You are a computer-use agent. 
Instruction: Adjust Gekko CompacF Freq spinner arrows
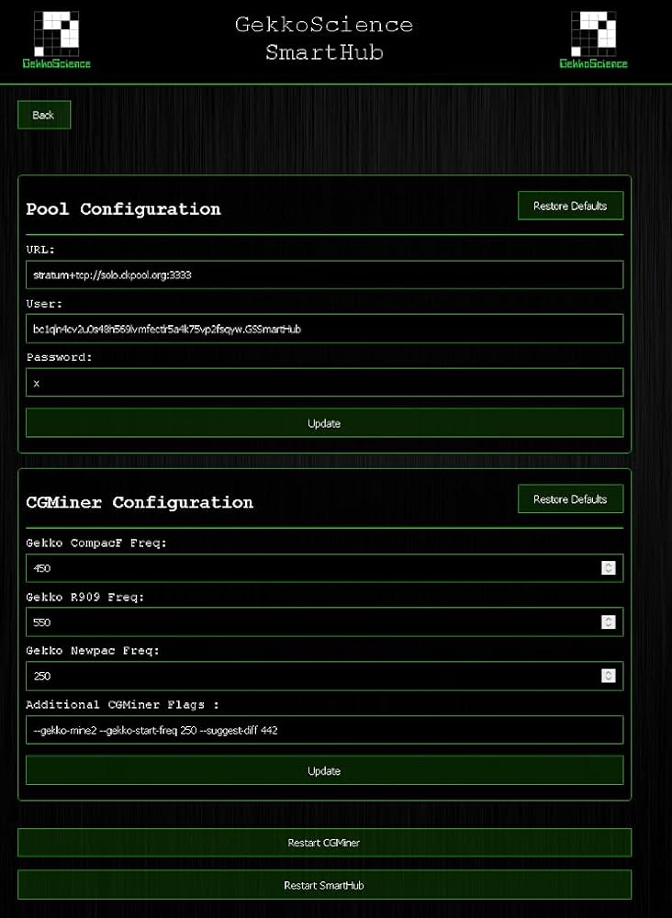(x=608, y=568)
